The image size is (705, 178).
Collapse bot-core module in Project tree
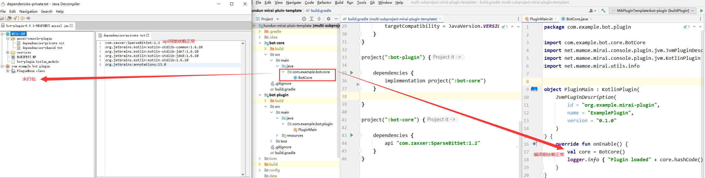point(260,43)
